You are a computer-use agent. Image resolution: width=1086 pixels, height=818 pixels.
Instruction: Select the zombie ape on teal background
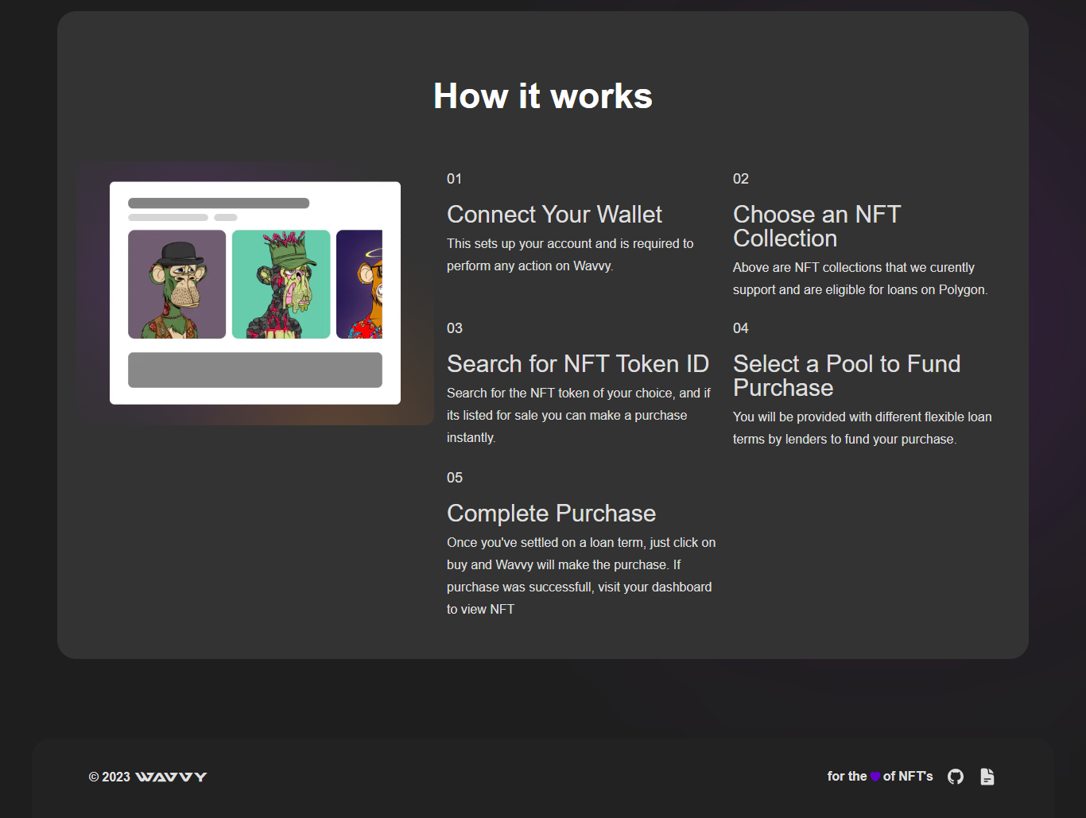pos(280,284)
